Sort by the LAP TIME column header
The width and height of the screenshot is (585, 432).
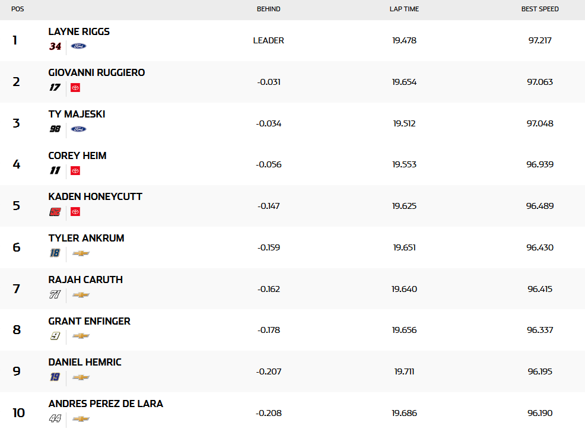(404, 9)
